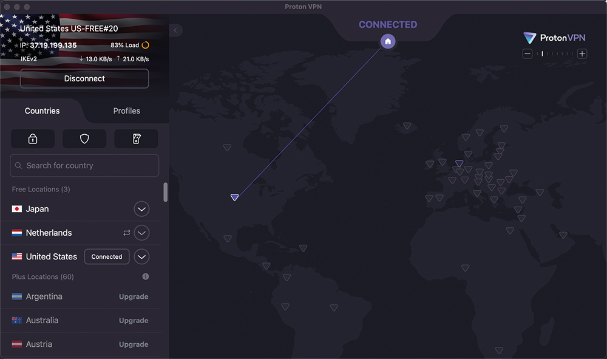Toggle the Kill Switch icon
The height and width of the screenshot is (359, 607).
[136, 138]
